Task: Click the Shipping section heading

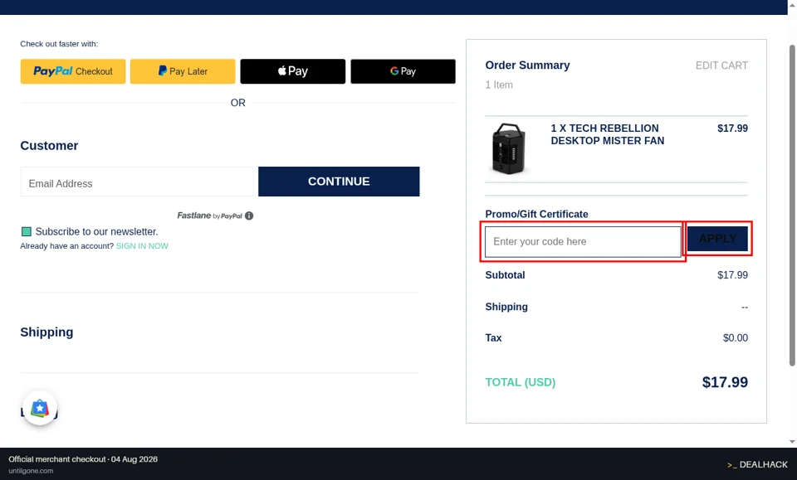Action: 46,332
